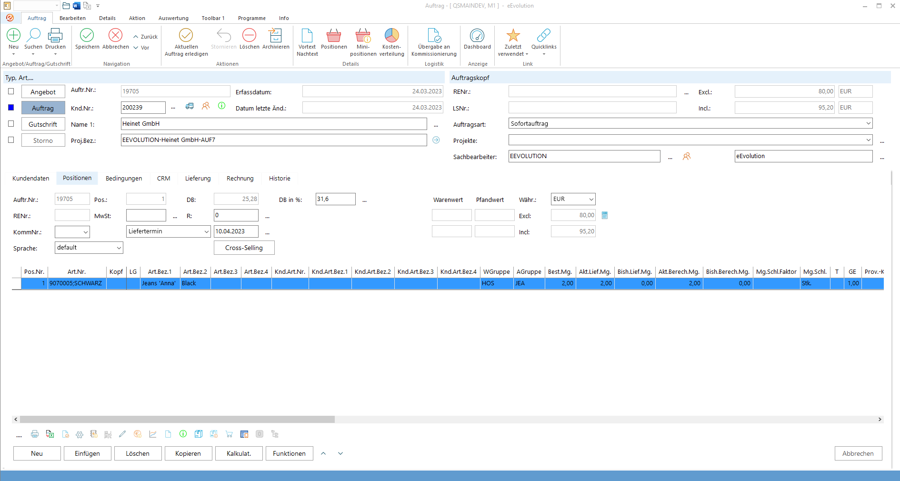Expand the Auftragsart Sofortauftrag dropdown

869,123
